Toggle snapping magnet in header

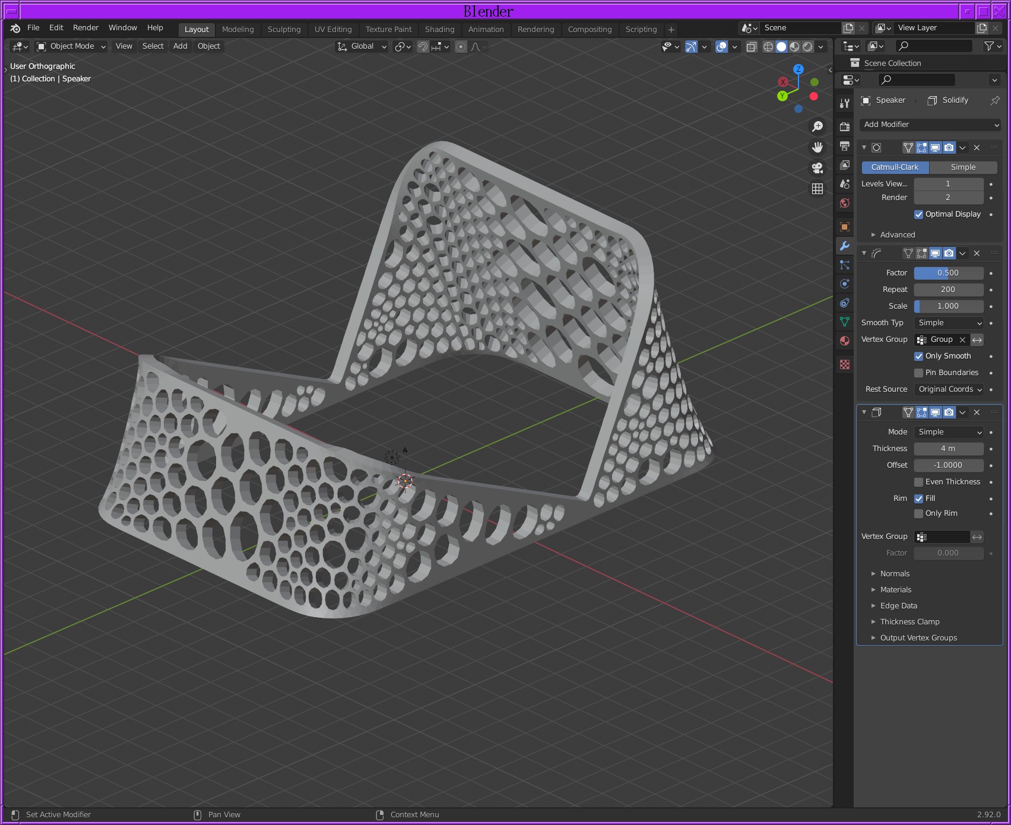pos(423,46)
